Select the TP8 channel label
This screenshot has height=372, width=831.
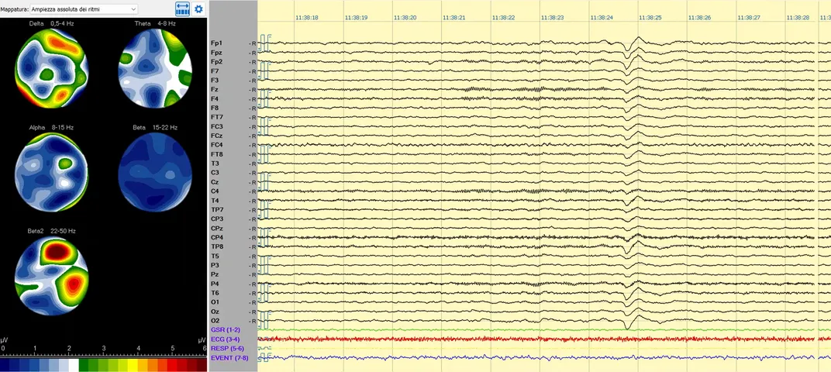pyautogui.click(x=216, y=246)
